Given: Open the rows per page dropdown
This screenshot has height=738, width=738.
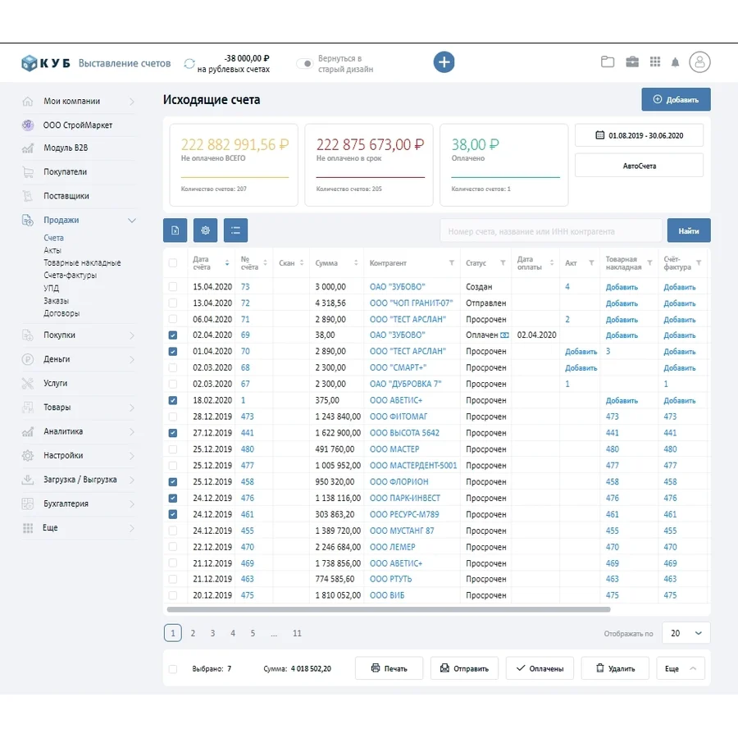Looking at the screenshot, I should [686, 633].
